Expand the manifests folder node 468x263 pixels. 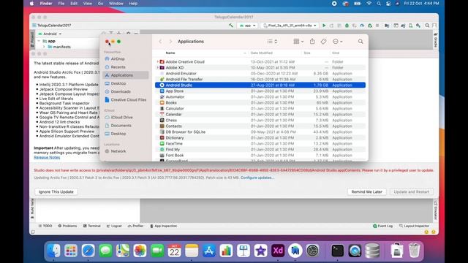pyautogui.click(x=44, y=47)
